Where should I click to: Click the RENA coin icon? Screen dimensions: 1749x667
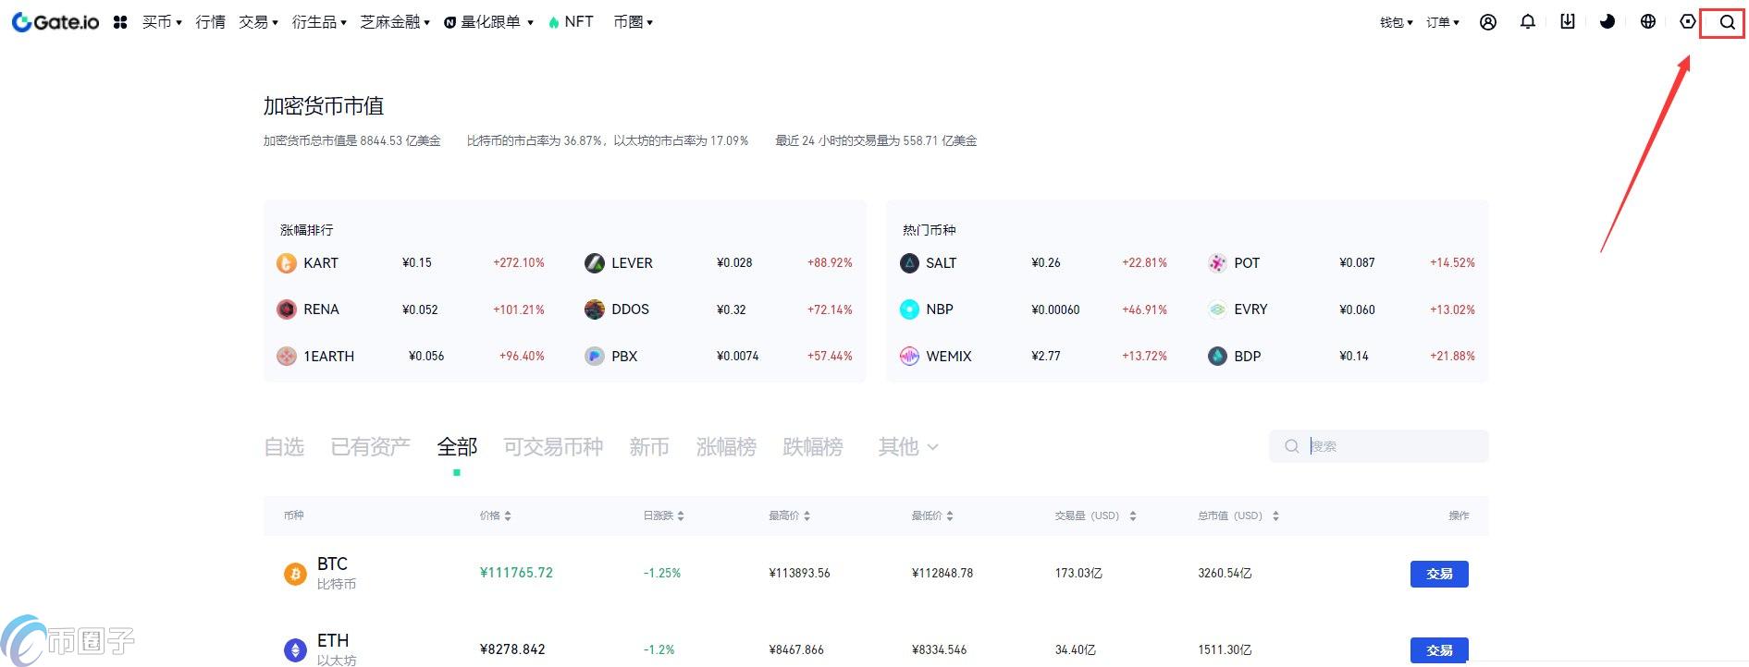287,309
